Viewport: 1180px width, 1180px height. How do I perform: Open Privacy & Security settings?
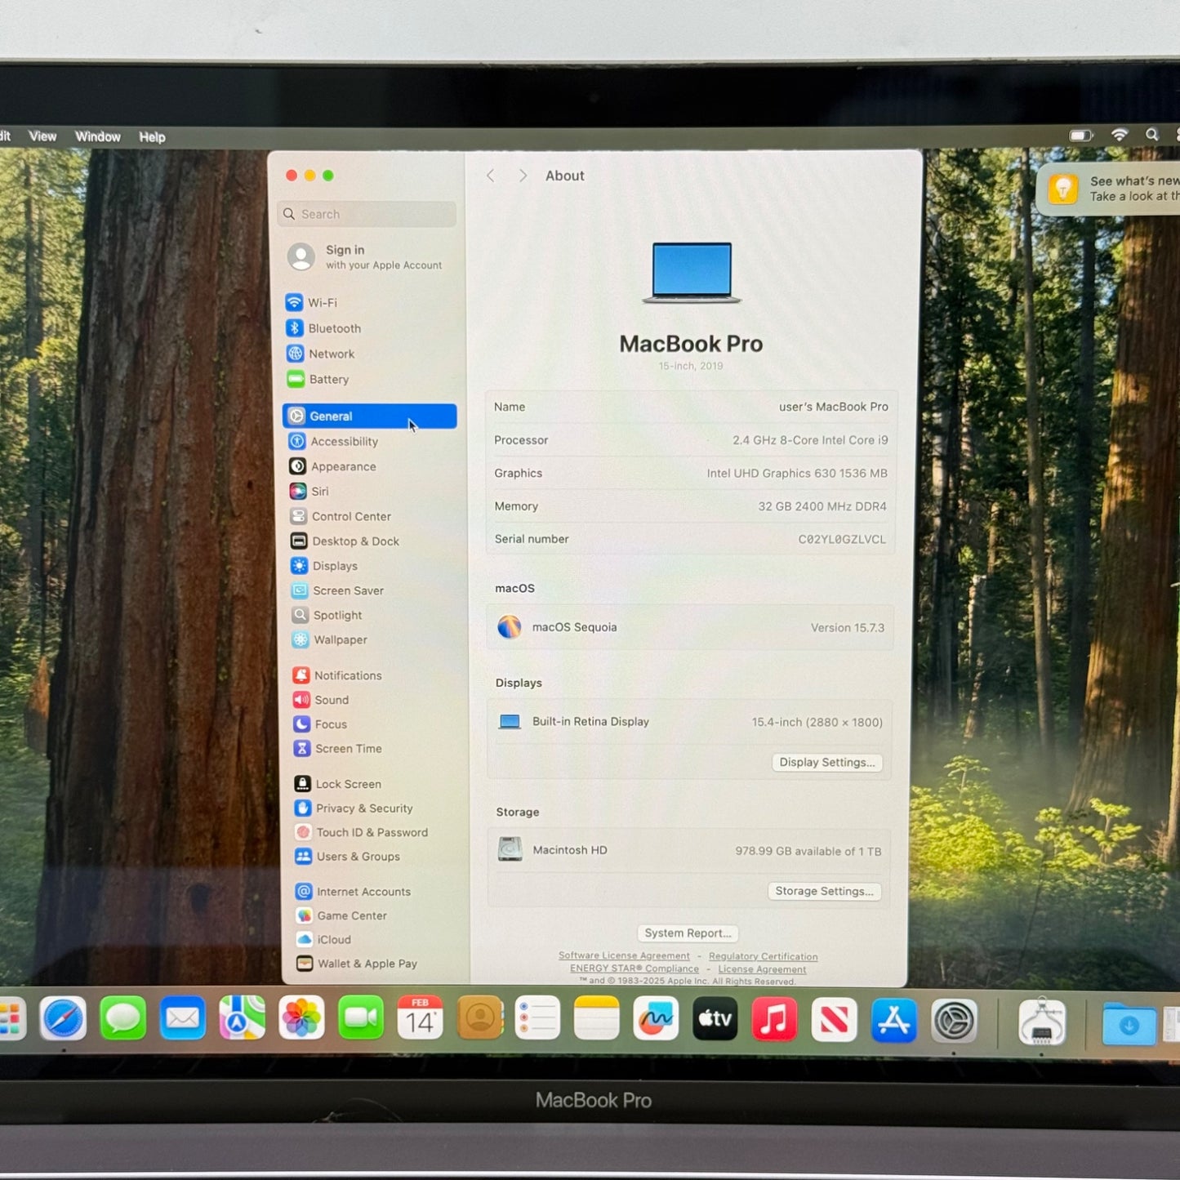pos(363,808)
